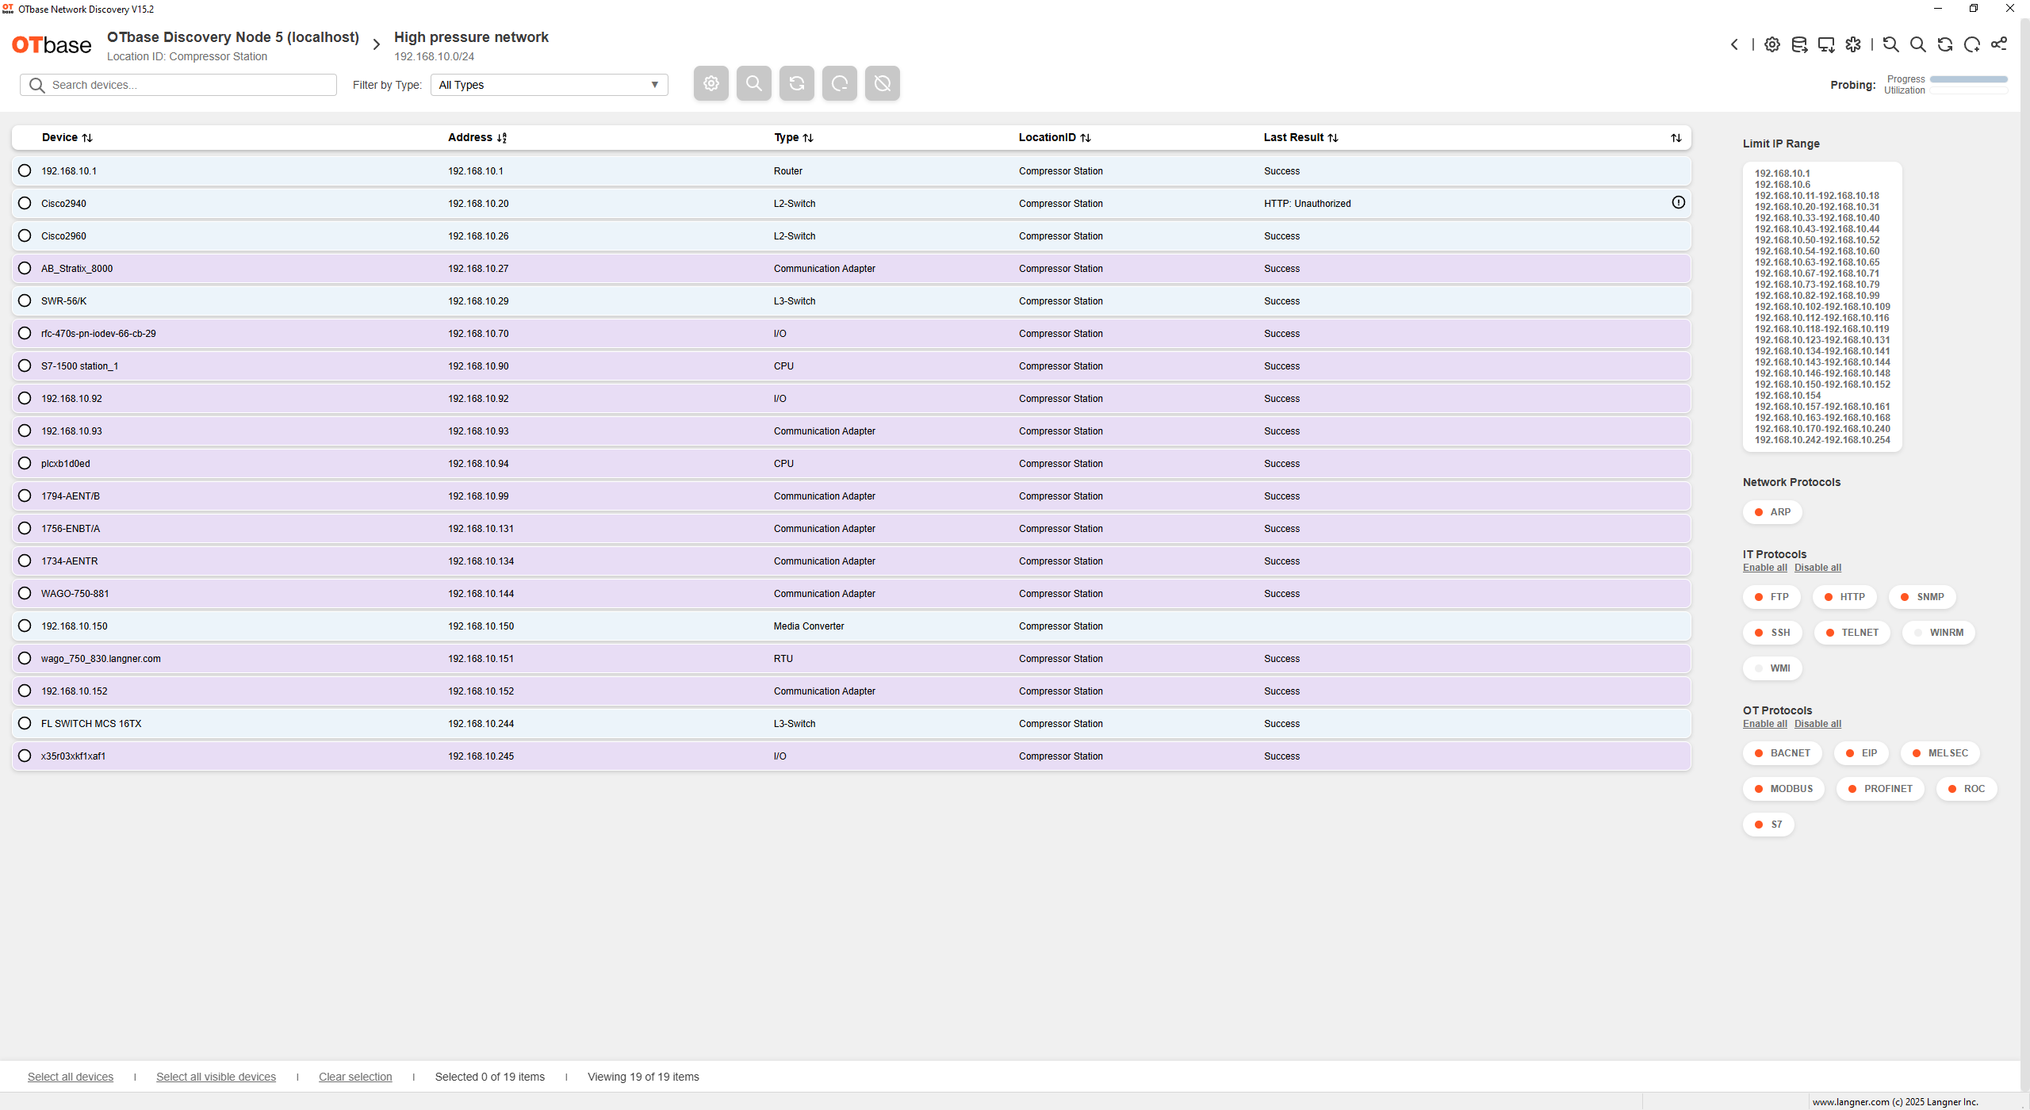The height and width of the screenshot is (1110, 2030).
Task: Toggle the TELNET protocol
Action: (x=1852, y=633)
